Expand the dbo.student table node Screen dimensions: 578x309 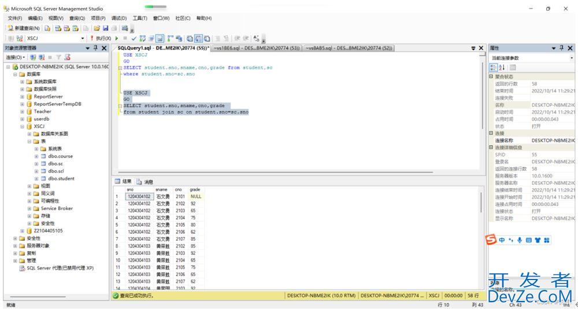tap(36, 179)
